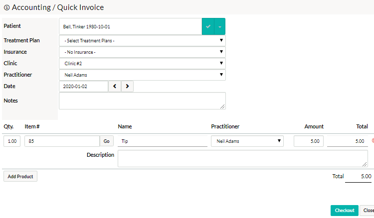Screen dimensions: 374x218
Task: Click the Checkout button
Action: [345, 211]
